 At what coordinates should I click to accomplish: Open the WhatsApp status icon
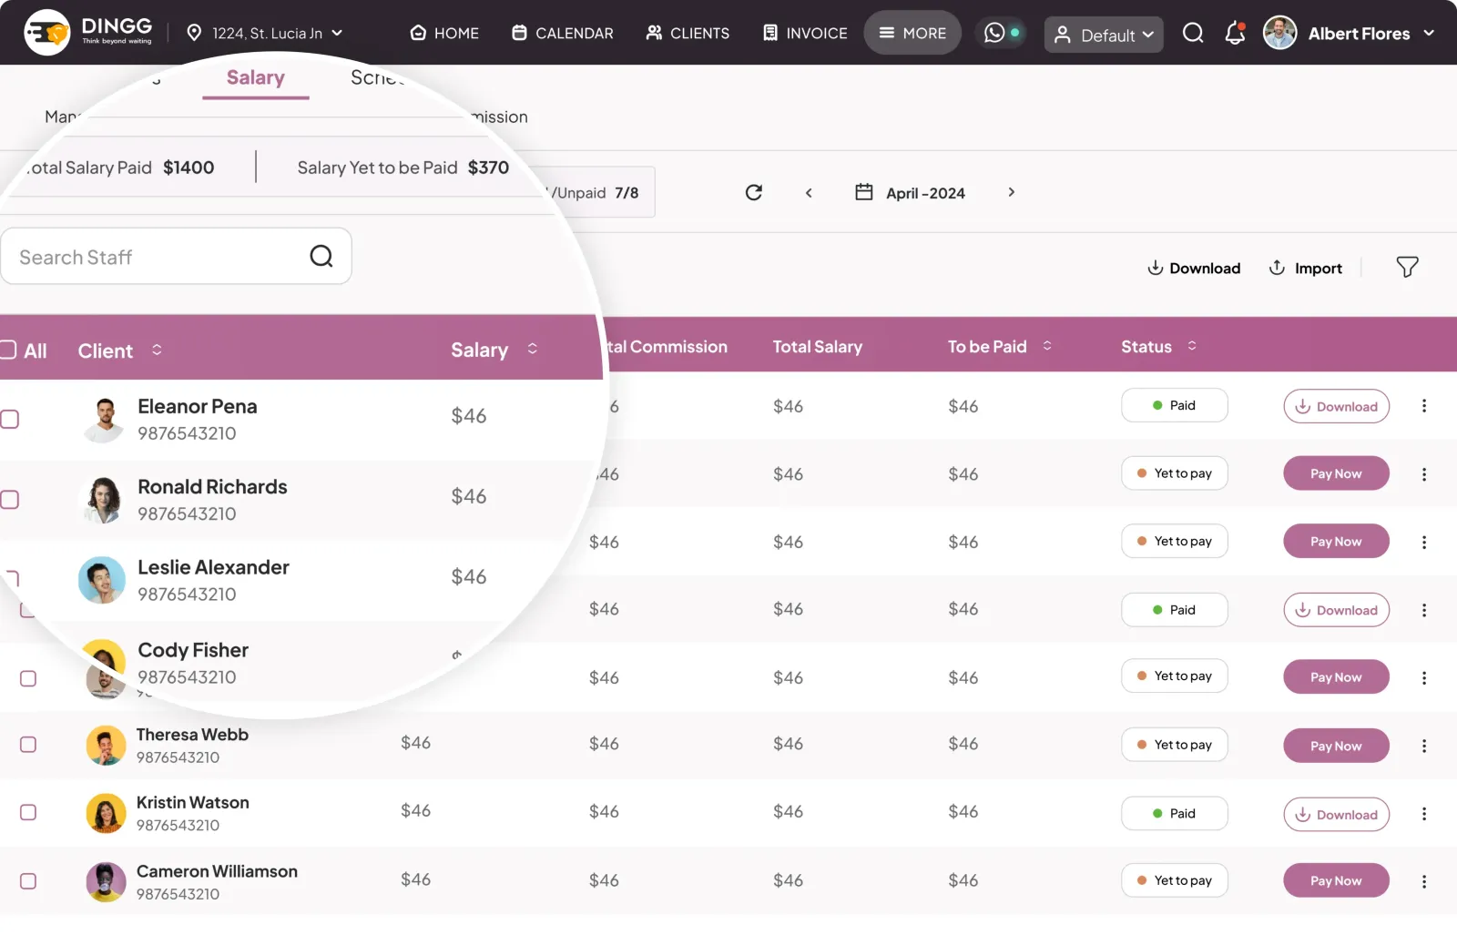coord(994,33)
